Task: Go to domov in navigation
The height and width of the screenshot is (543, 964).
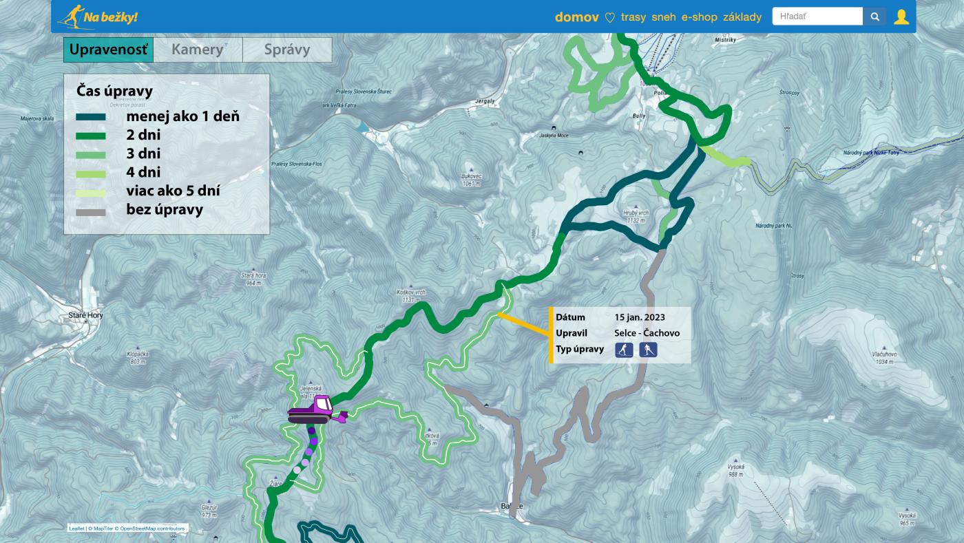Action: click(x=576, y=17)
